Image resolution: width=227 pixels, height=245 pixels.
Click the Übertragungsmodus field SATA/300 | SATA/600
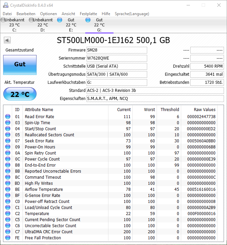point(117,74)
